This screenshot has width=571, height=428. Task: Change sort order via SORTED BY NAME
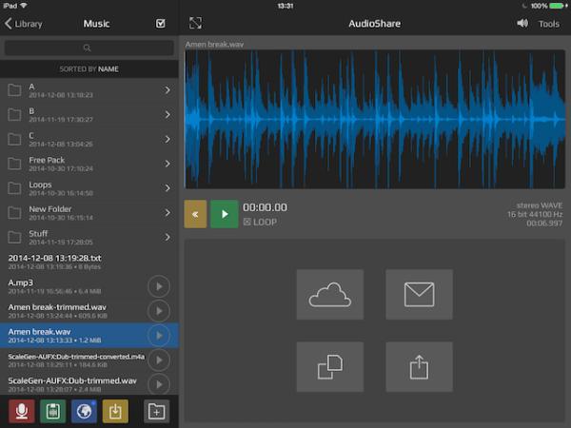89,69
